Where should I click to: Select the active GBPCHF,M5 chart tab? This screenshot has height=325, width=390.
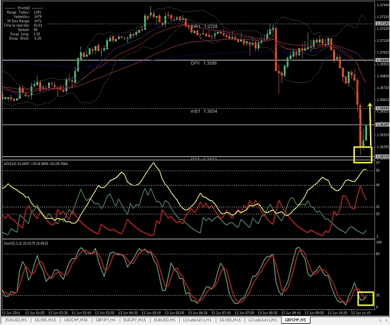tap(296, 320)
